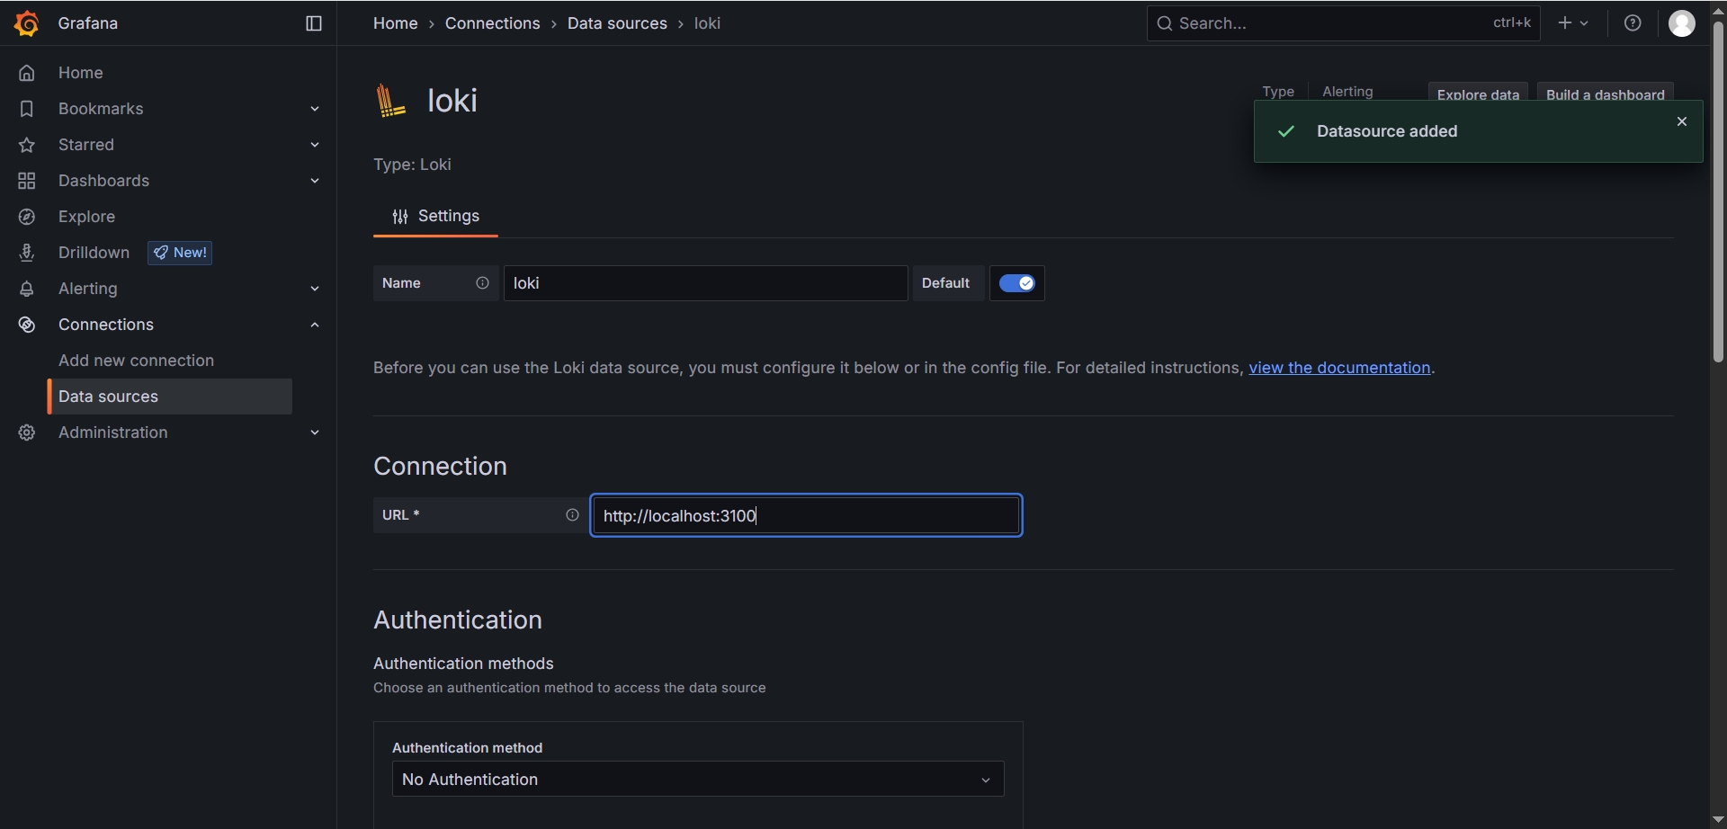Open the help question mark icon
This screenshot has height=829, width=1727.
pos(1633,23)
